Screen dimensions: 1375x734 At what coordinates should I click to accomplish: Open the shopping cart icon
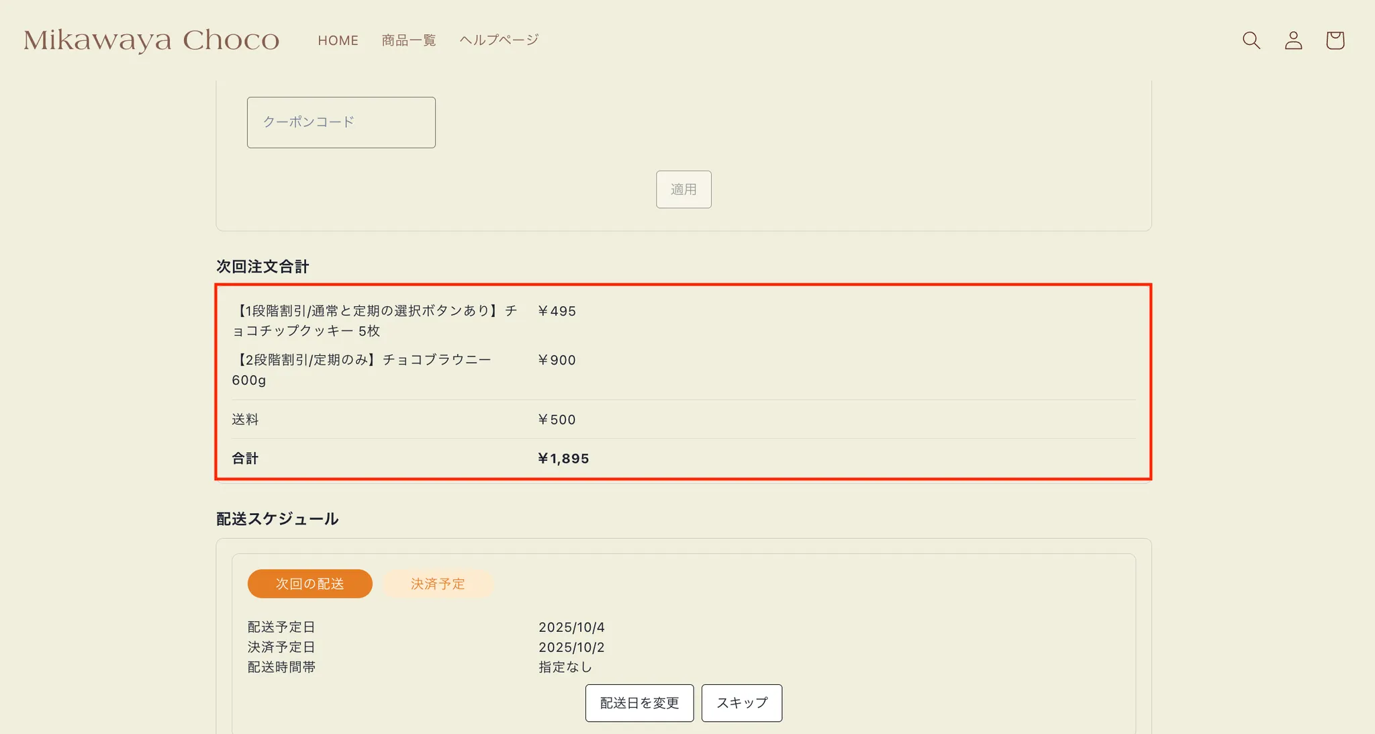(x=1335, y=40)
